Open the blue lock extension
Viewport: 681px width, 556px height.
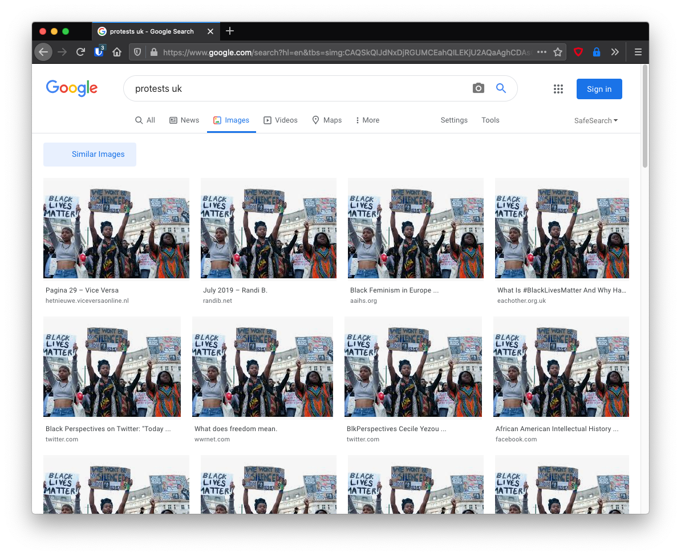[x=597, y=52]
